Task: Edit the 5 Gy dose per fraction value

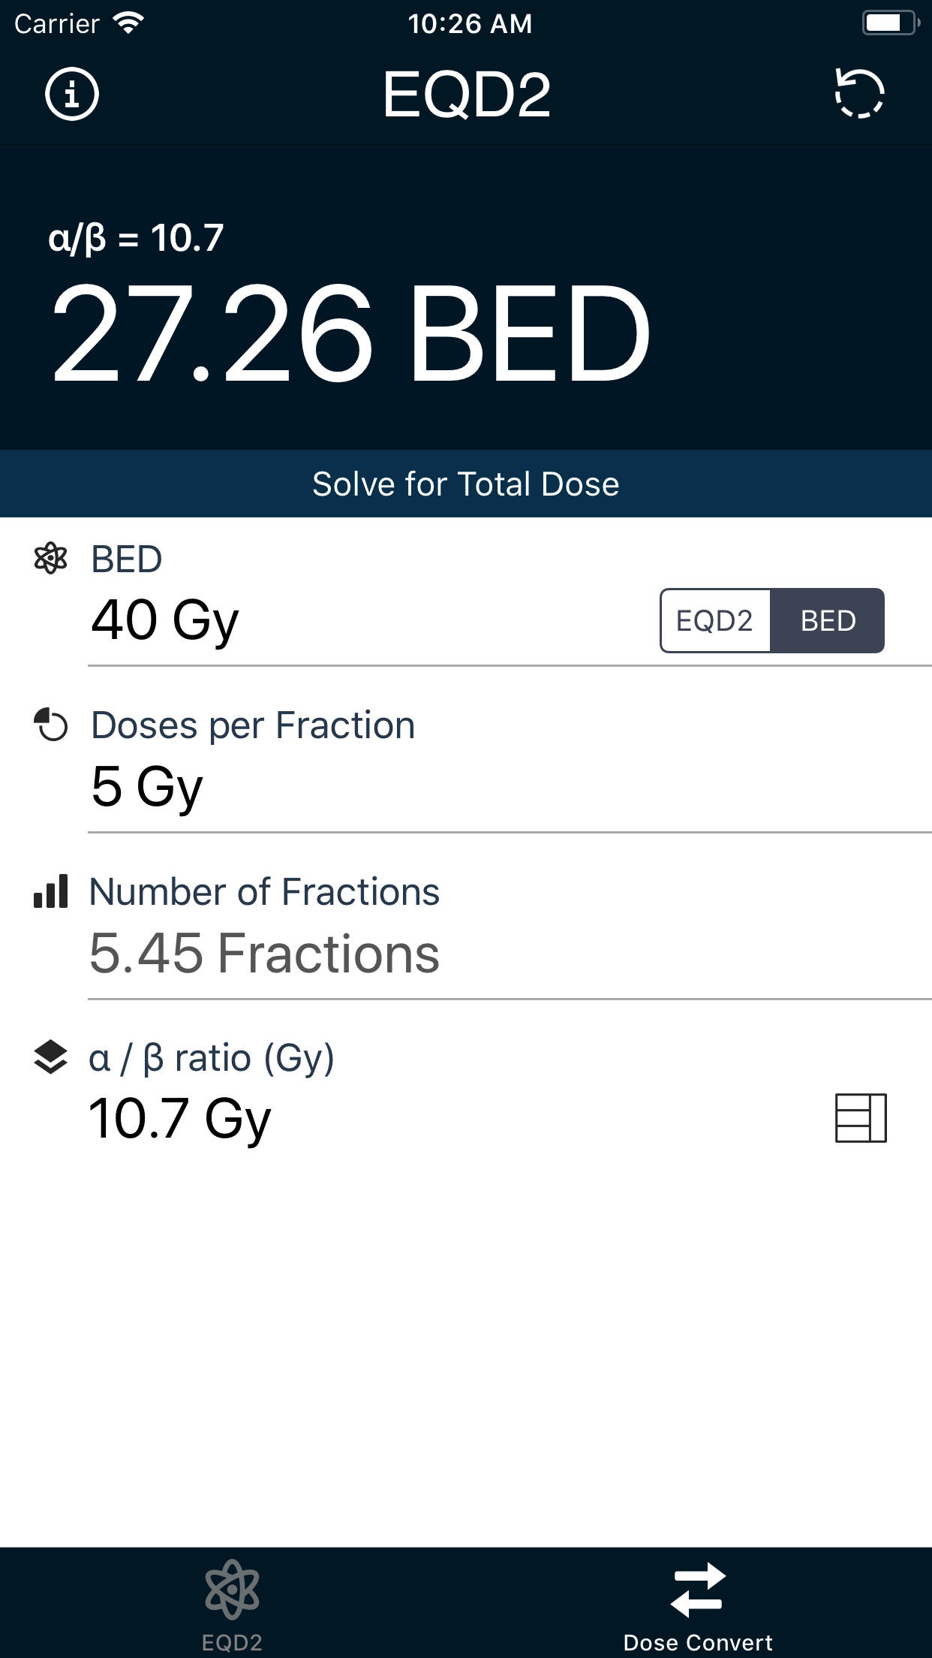Action: point(147,787)
